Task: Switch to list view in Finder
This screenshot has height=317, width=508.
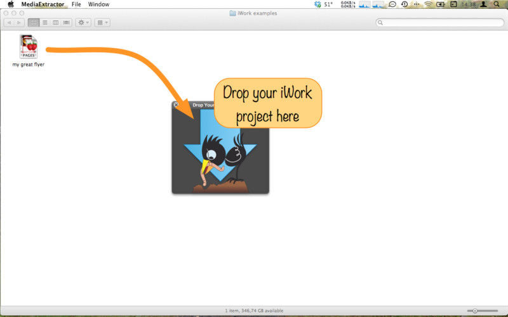Action: (44, 22)
